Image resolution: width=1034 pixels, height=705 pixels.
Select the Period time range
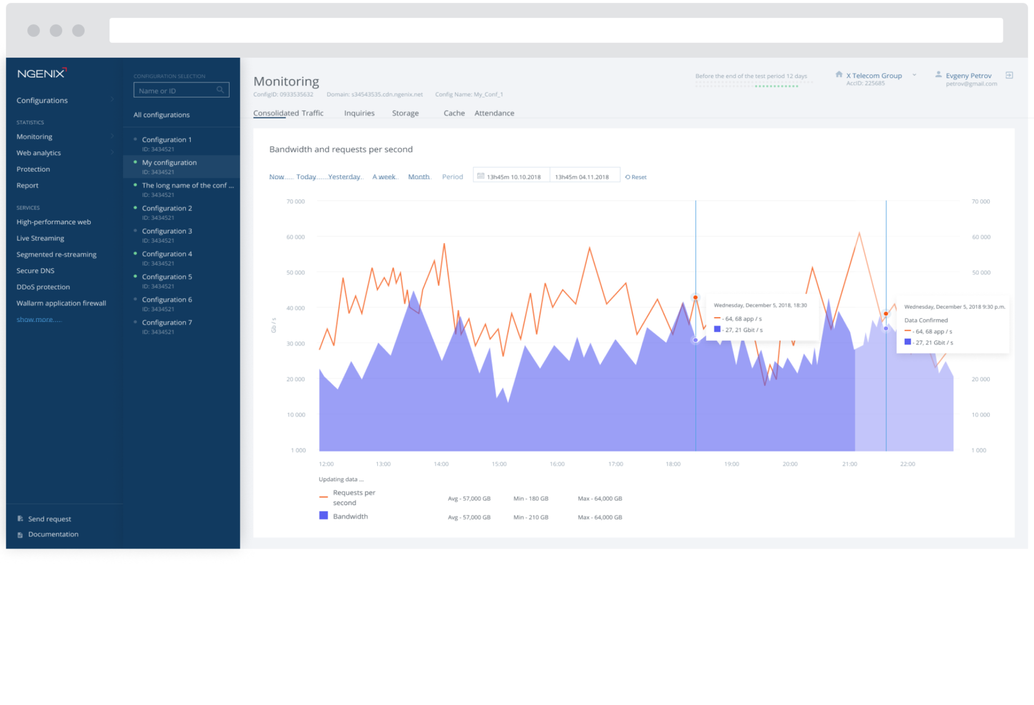click(x=452, y=177)
